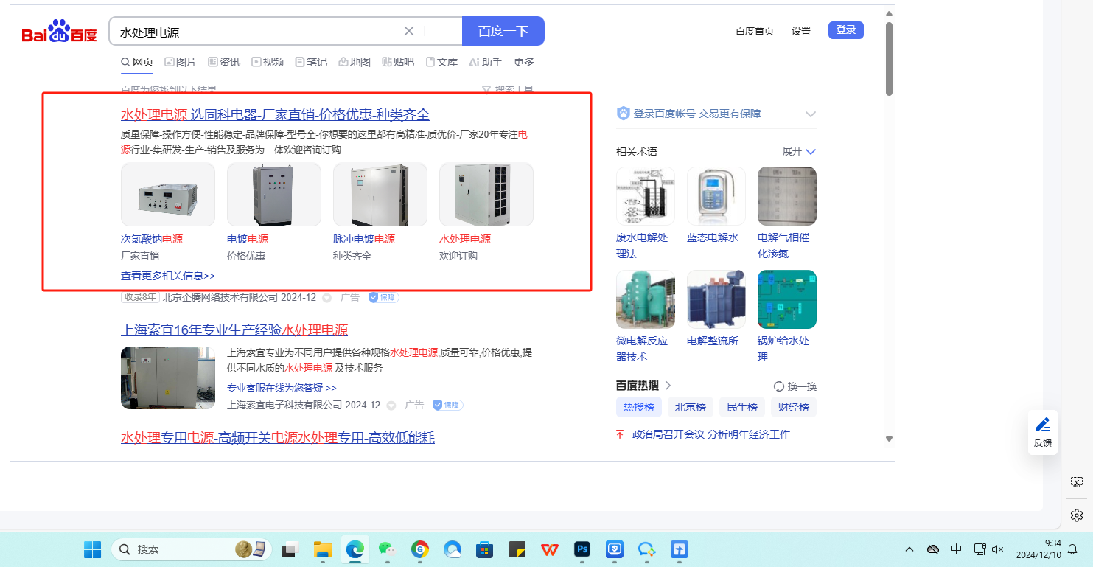Expand the 登录百度帐号 banner chevron

(811, 114)
